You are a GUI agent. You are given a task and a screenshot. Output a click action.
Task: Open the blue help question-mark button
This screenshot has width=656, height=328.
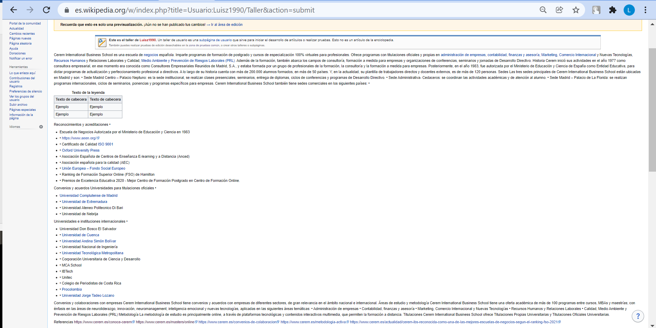click(638, 316)
